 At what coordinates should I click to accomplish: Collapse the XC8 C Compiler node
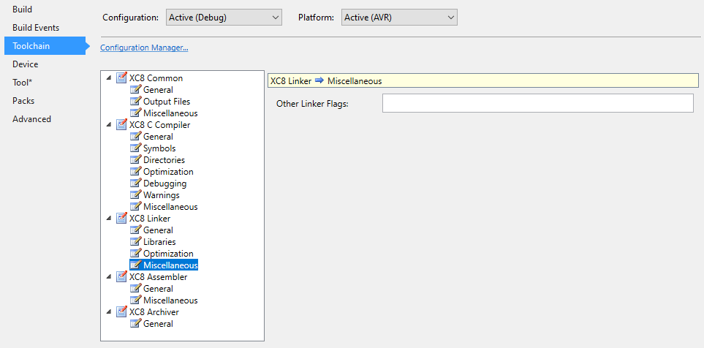(109, 125)
